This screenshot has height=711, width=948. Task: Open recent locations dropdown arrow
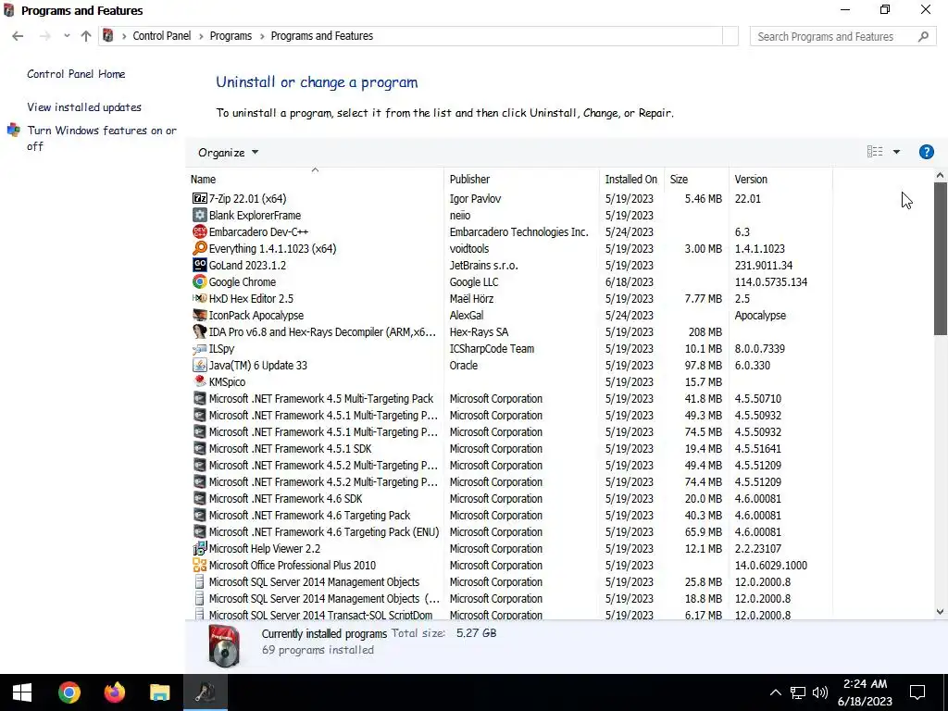tap(67, 36)
